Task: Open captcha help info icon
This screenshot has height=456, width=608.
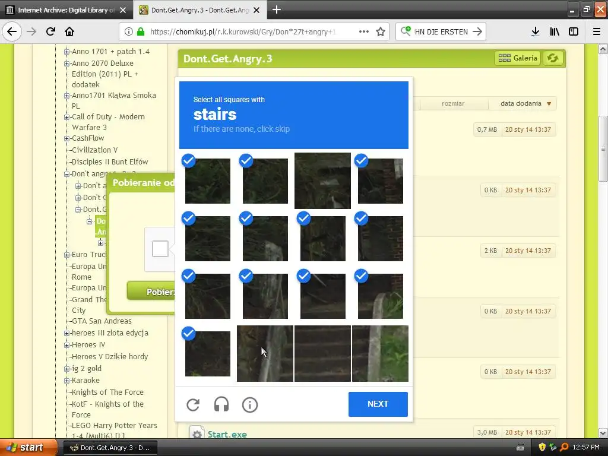Action: tap(250, 404)
